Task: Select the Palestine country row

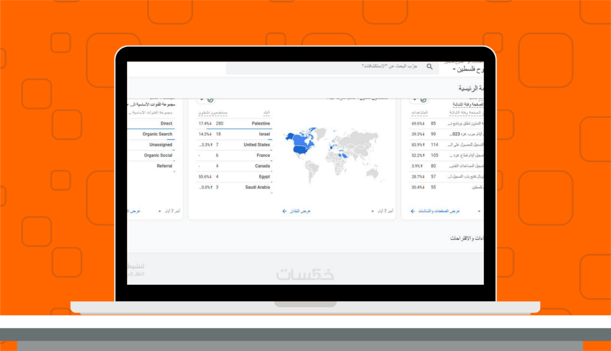Action: pyautogui.click(x=260, y=123)
